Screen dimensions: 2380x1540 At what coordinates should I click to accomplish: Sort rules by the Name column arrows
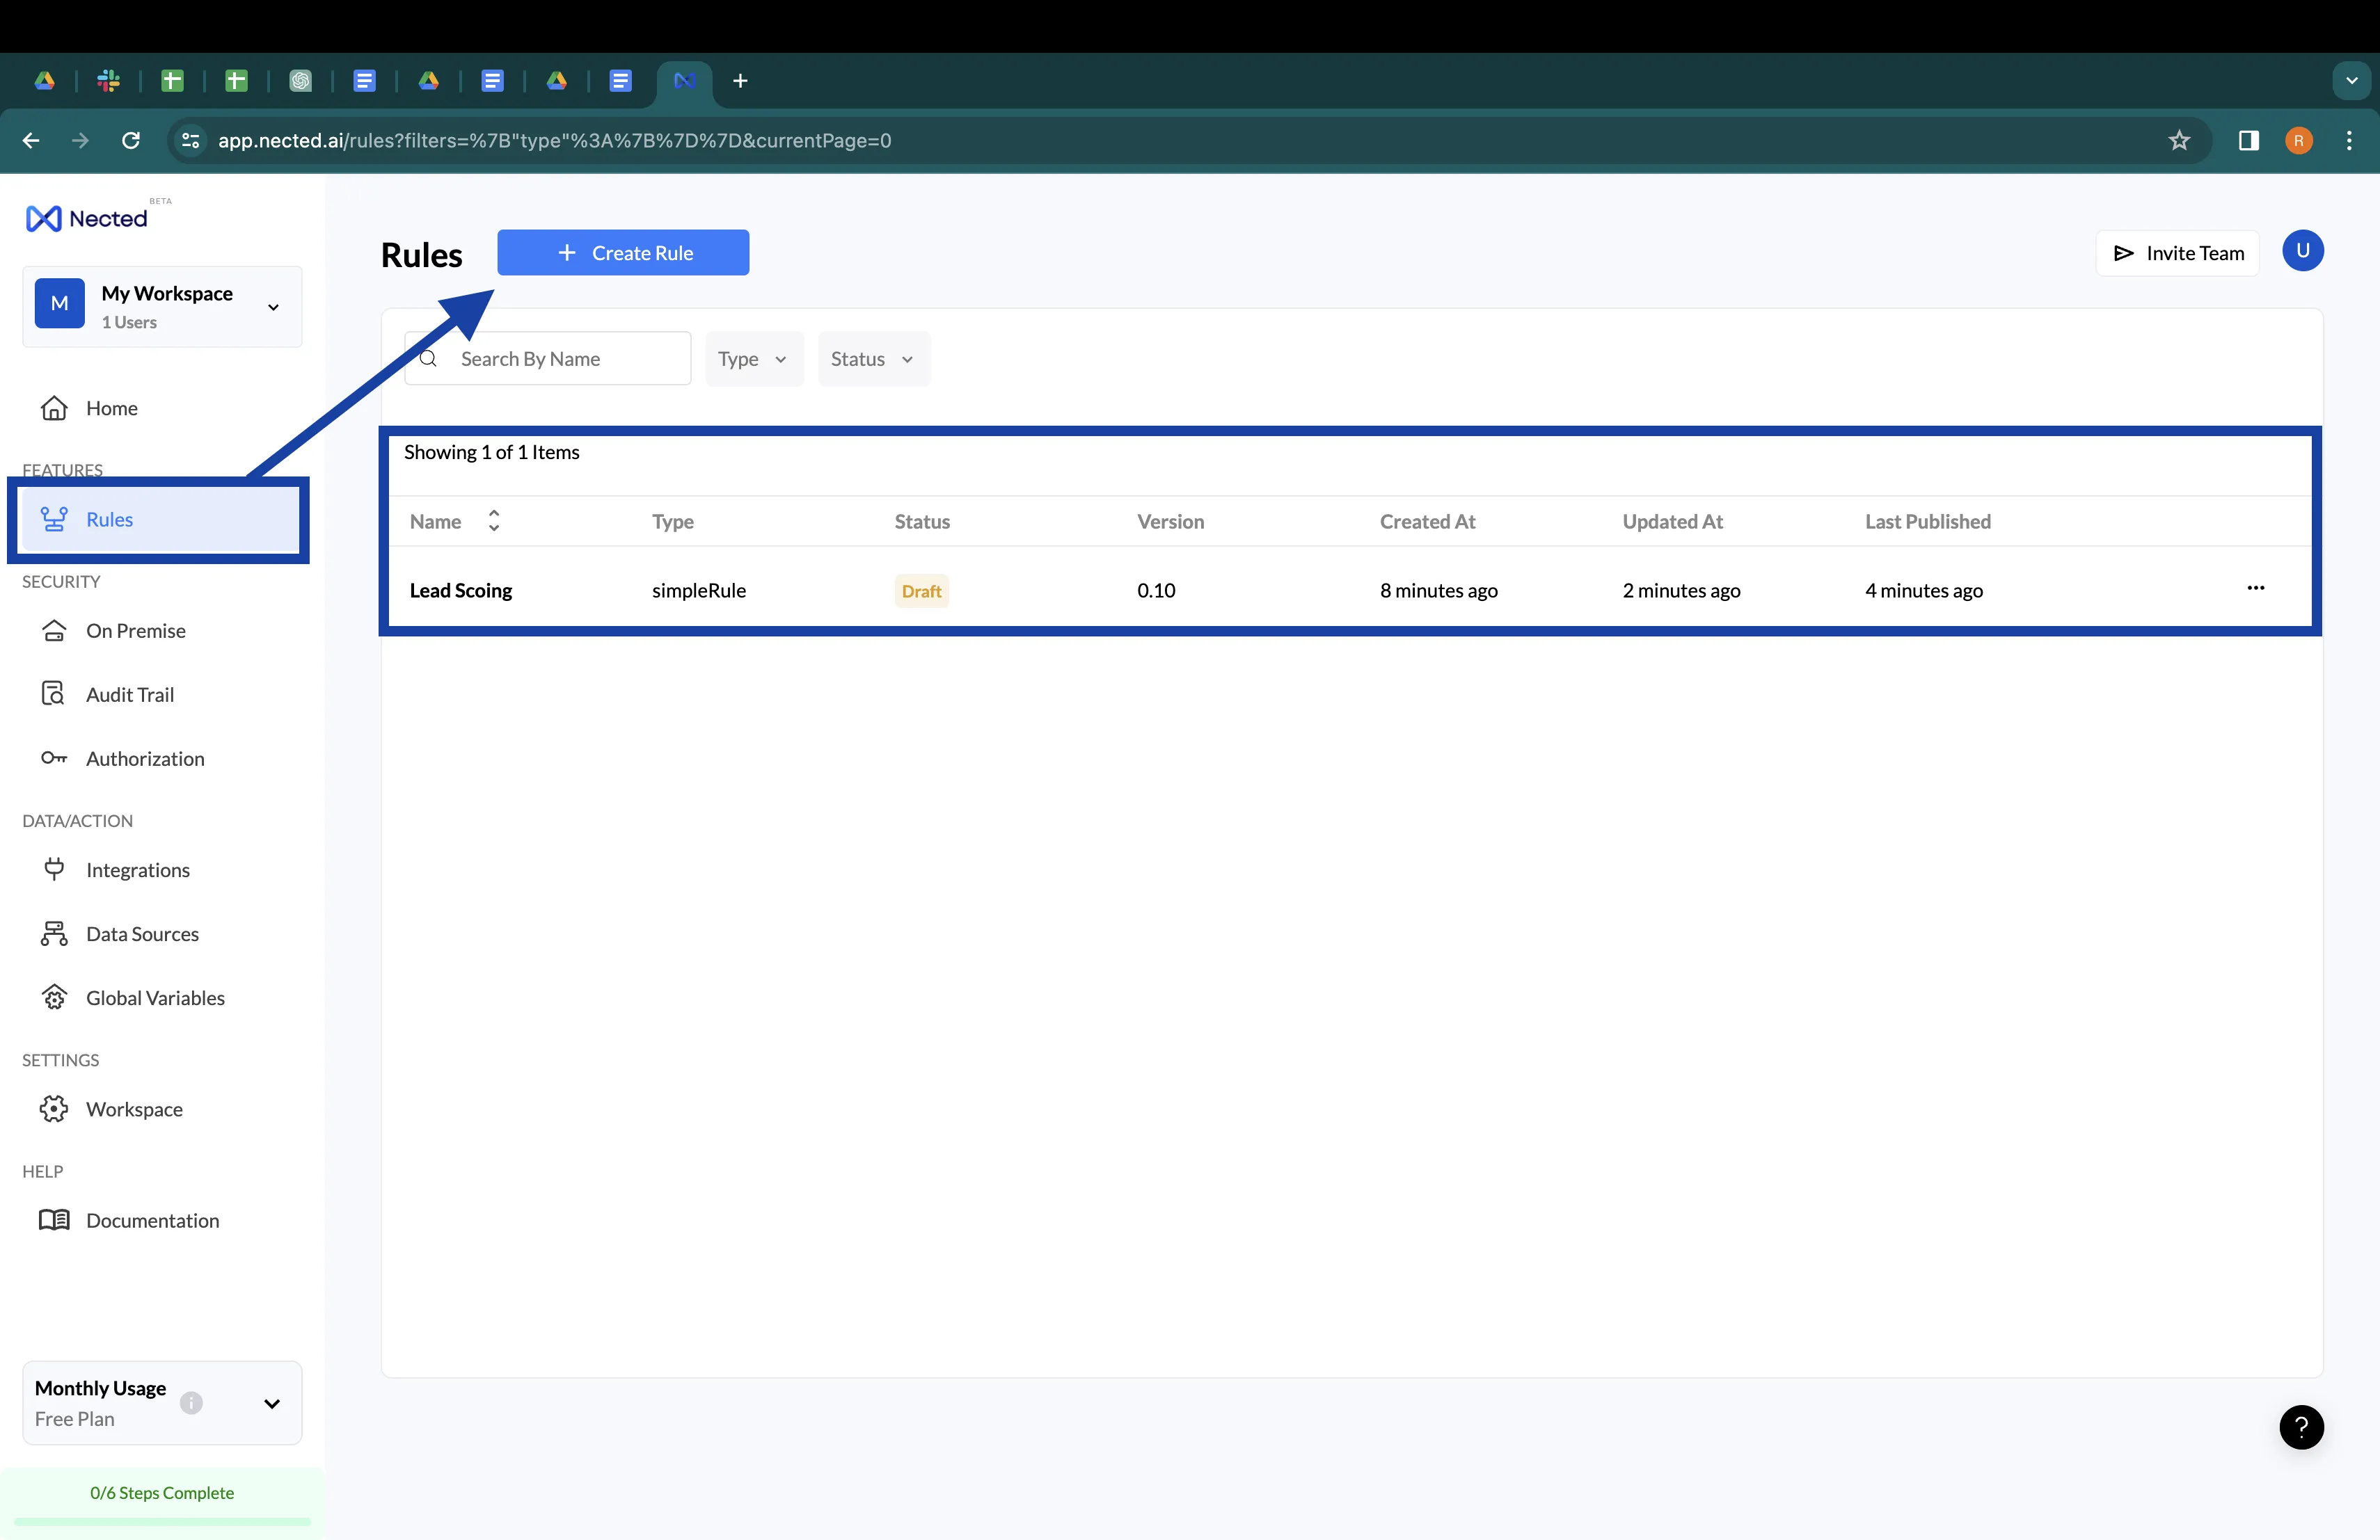pyautogui.click(x=493, y=521)
